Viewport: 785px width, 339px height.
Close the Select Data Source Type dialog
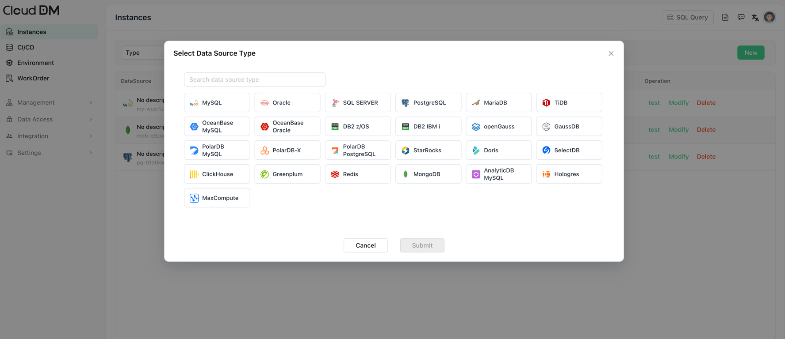click(611, 53)
